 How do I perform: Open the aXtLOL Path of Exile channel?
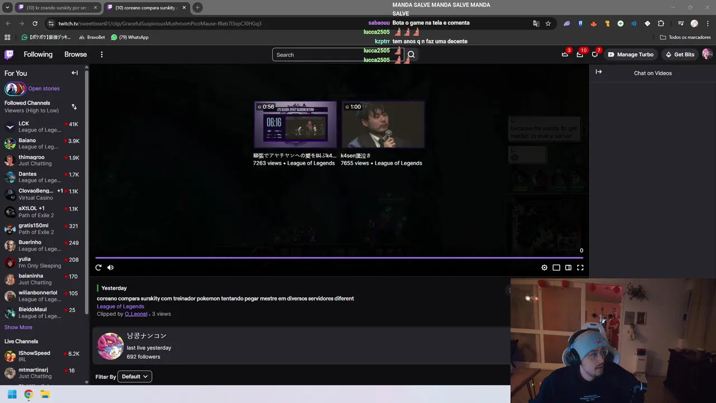pyautogui.click(x=43, y=212)
